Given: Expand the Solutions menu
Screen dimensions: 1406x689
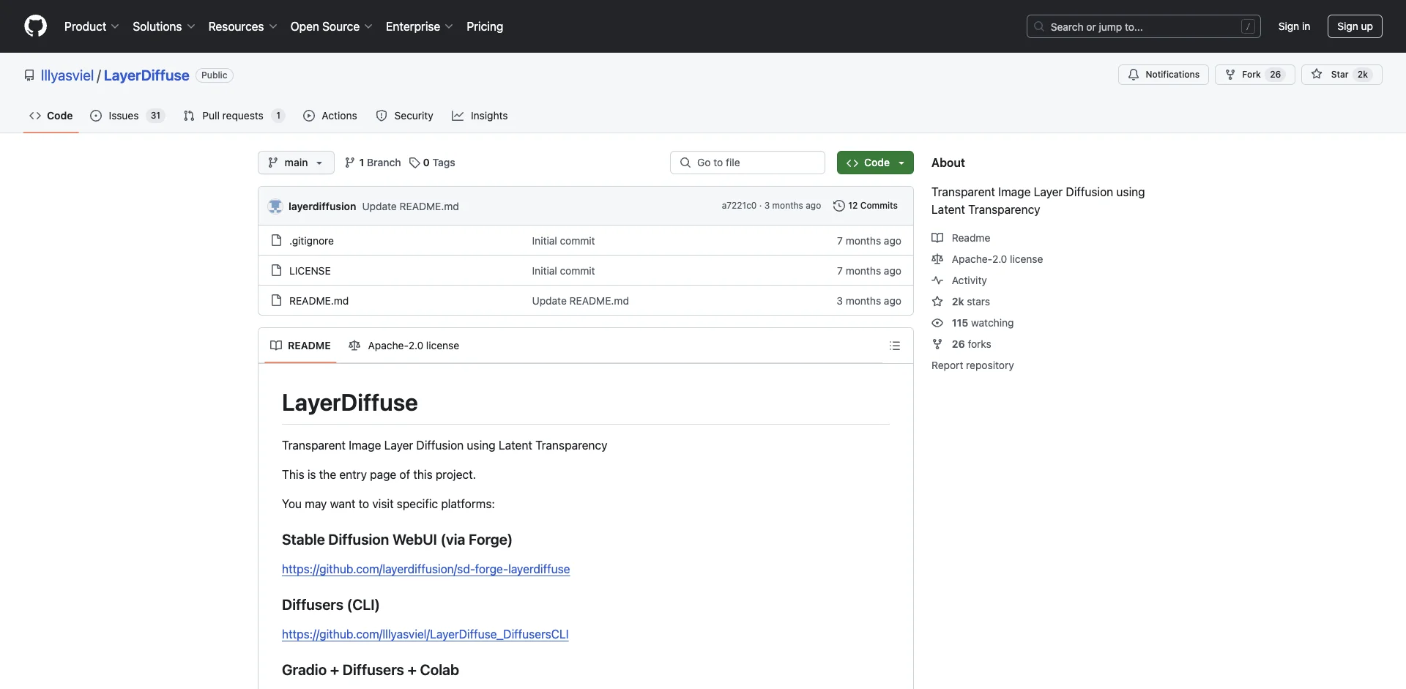Looking at the screenshot, I should coord(163,26).
